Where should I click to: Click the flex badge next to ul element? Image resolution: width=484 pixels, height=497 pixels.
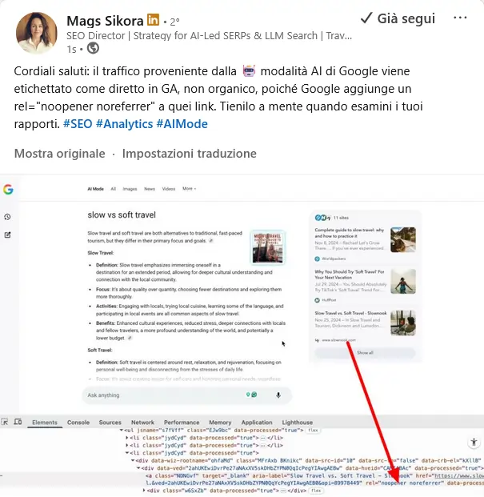coord(313,431)
